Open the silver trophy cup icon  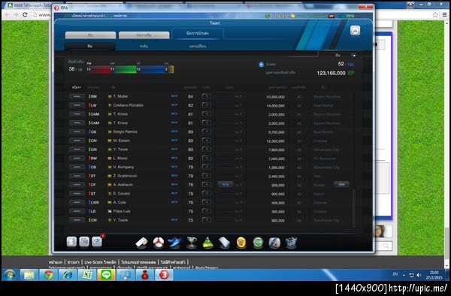pyautogui.click(x=191, y=243)
